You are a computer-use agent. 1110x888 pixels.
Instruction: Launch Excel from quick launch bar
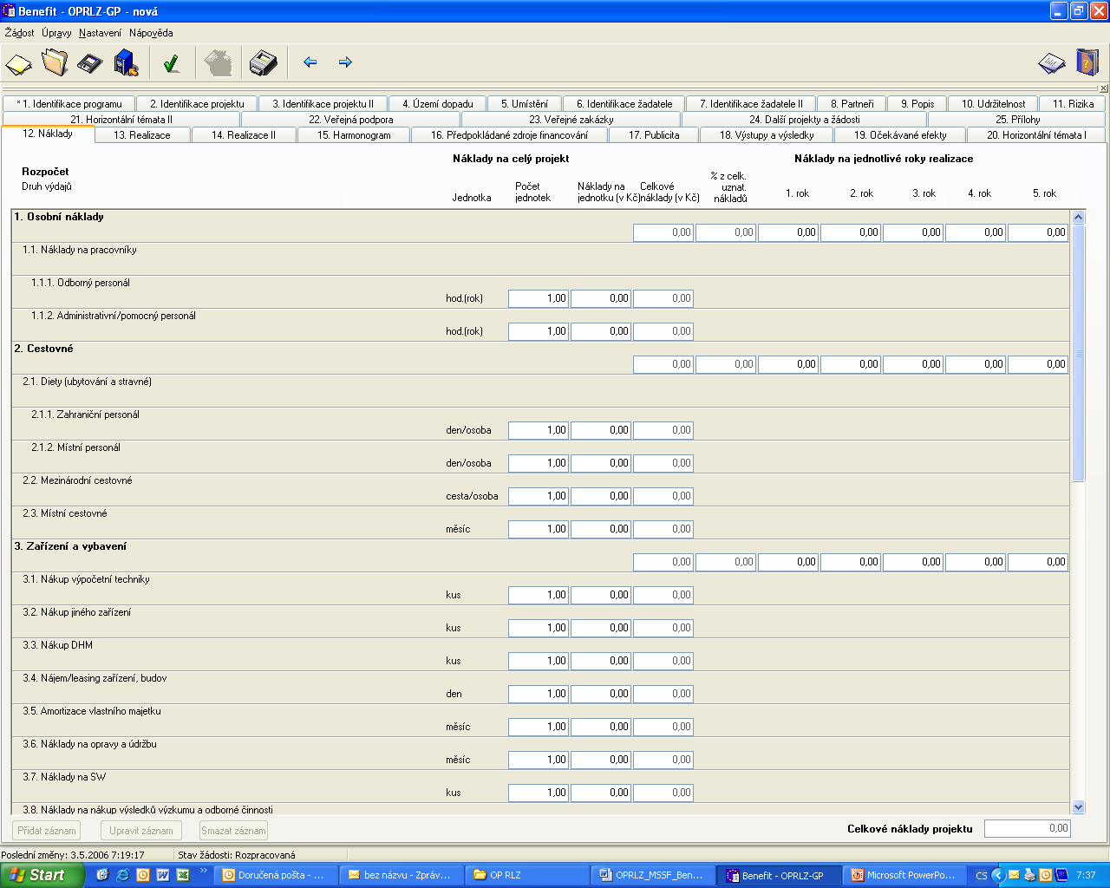point(182,875)
